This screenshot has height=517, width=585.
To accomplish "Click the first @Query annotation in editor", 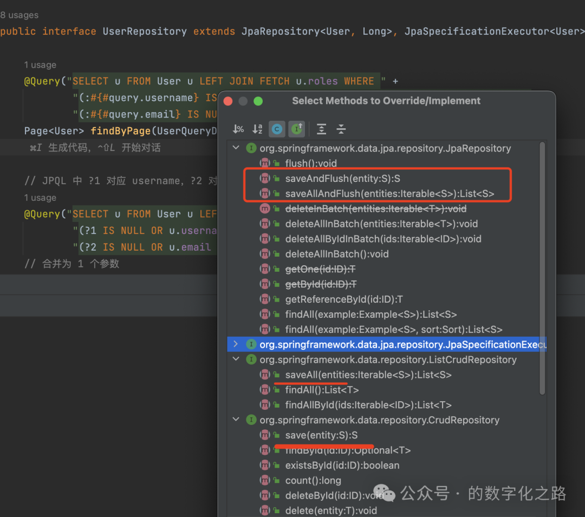I will 42,81.
